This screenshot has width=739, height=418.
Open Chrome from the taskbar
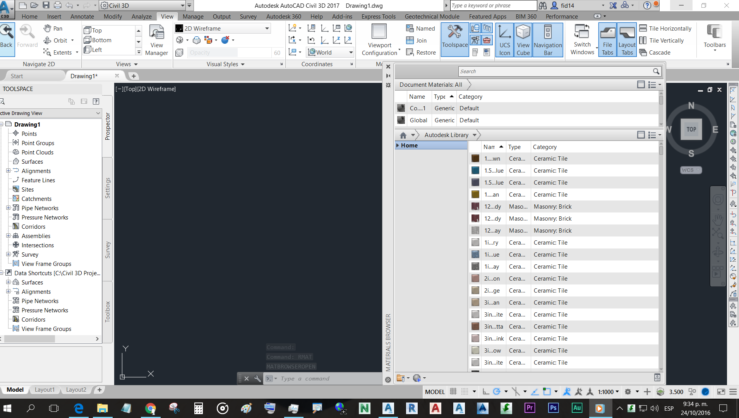pyautogui.click(x=150, y=408)
